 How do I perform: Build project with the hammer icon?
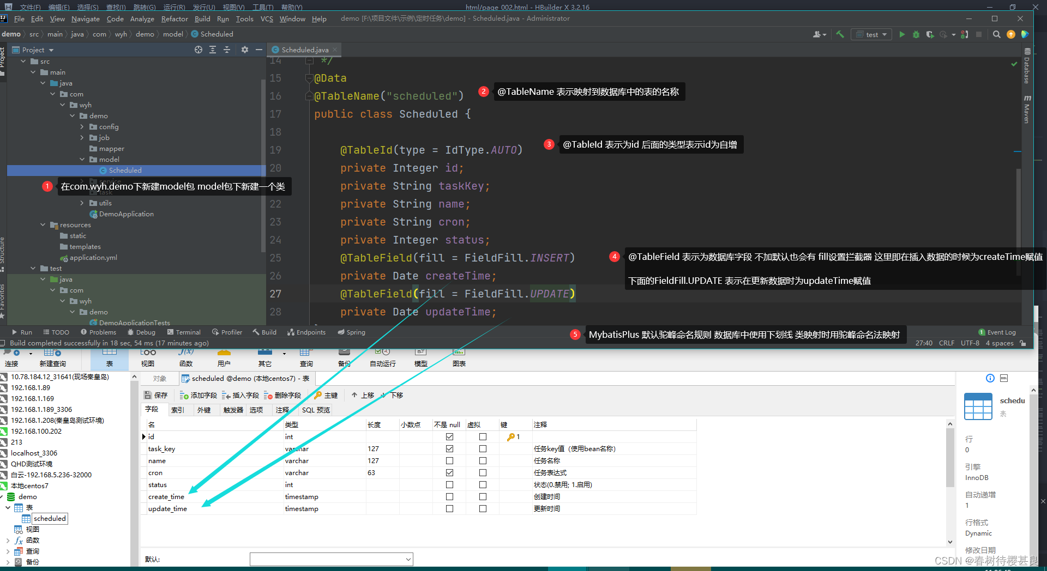tap(840, 34)
